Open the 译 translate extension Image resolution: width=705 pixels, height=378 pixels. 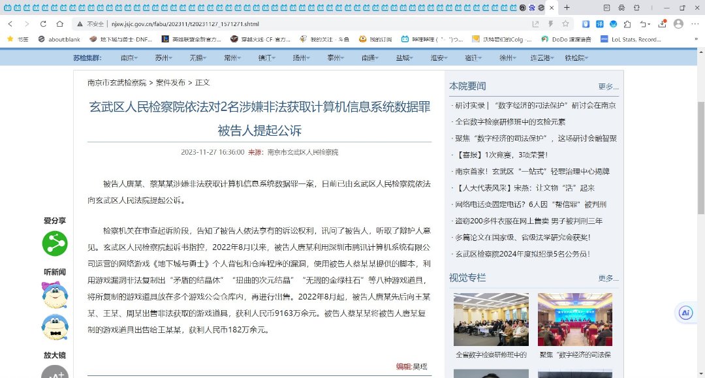(x=600, y=24)
